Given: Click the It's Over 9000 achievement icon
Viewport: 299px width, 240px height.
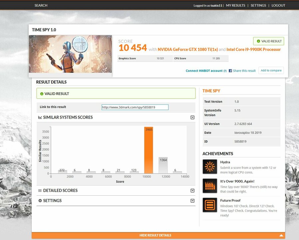Looking at the screenshot, I should tap(210, 186).
